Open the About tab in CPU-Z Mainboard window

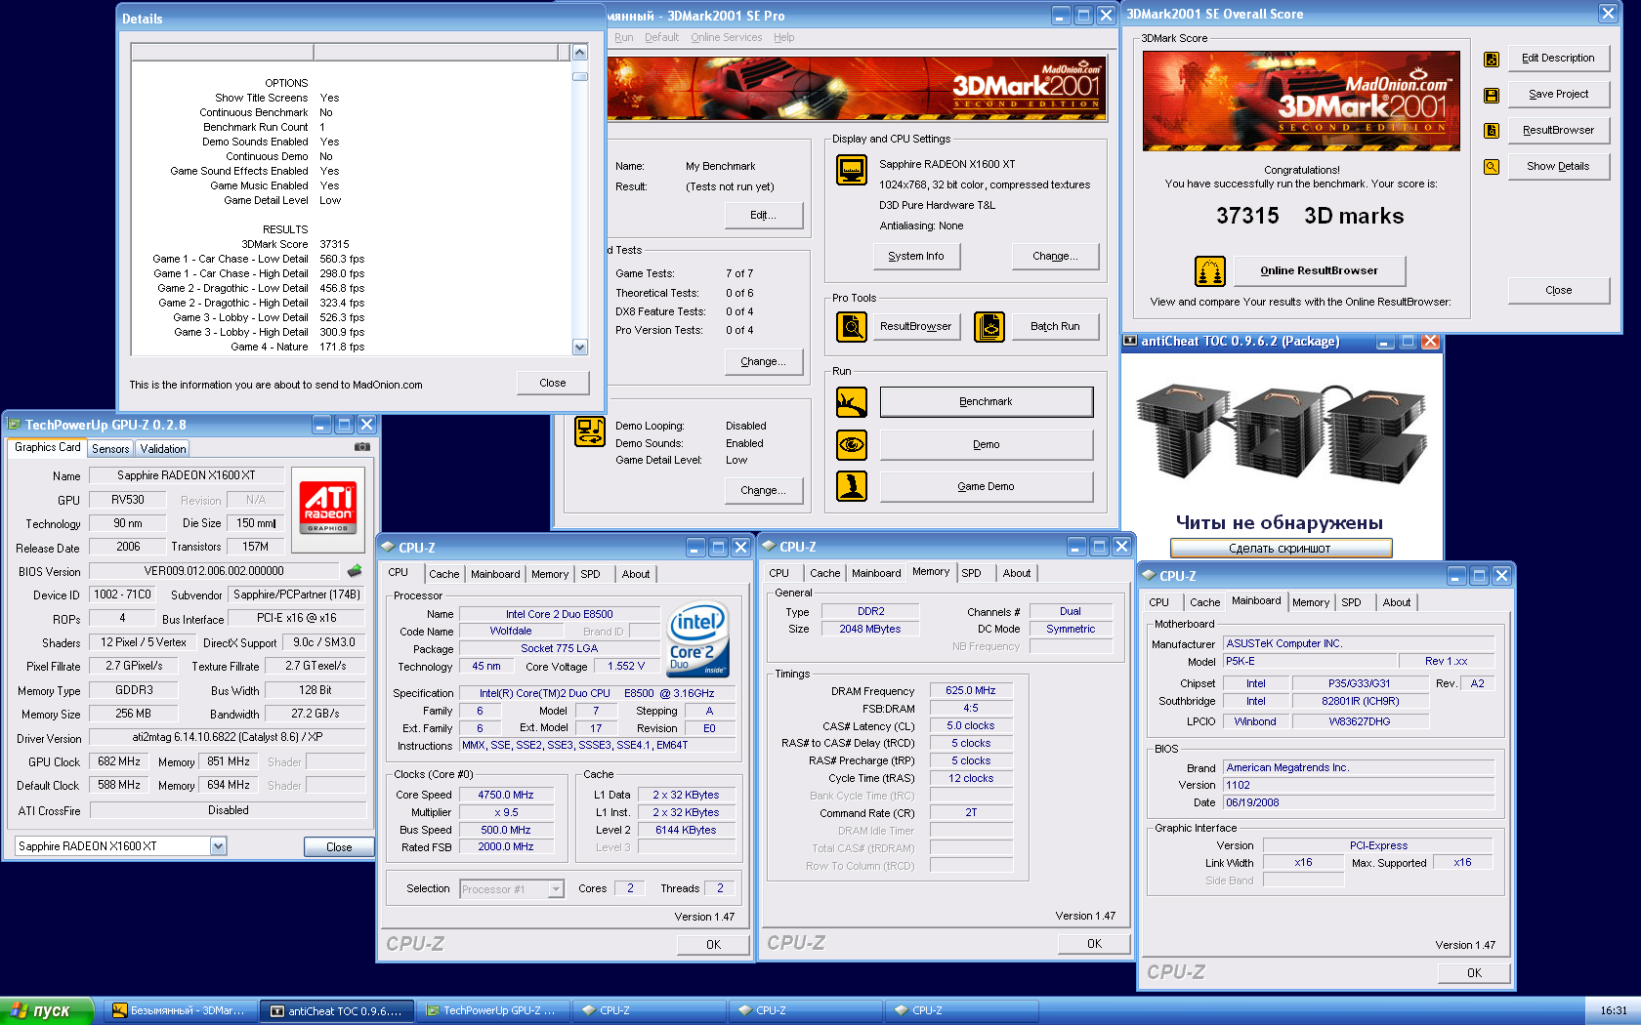(1397, 602)
